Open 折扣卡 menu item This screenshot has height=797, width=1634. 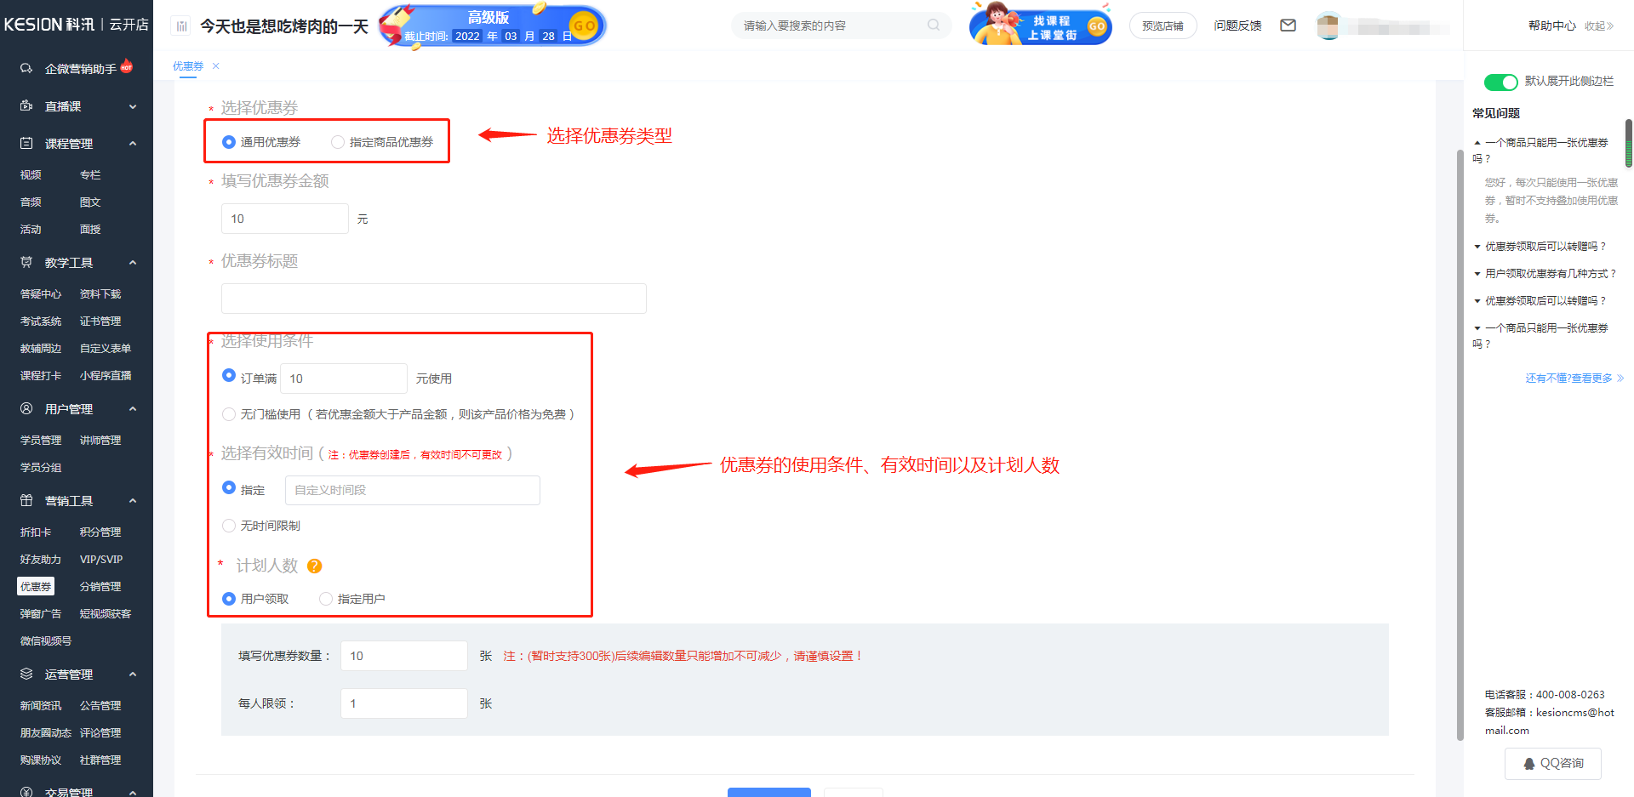36,532
